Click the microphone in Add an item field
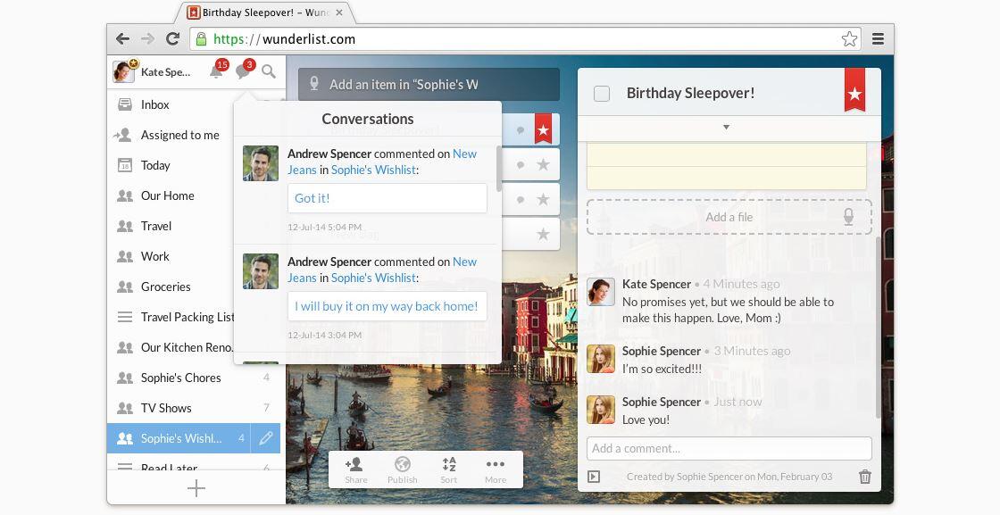1000x515 pixels. [x=313, y=84]
